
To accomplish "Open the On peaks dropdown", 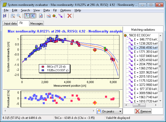I will pos(109,111).
